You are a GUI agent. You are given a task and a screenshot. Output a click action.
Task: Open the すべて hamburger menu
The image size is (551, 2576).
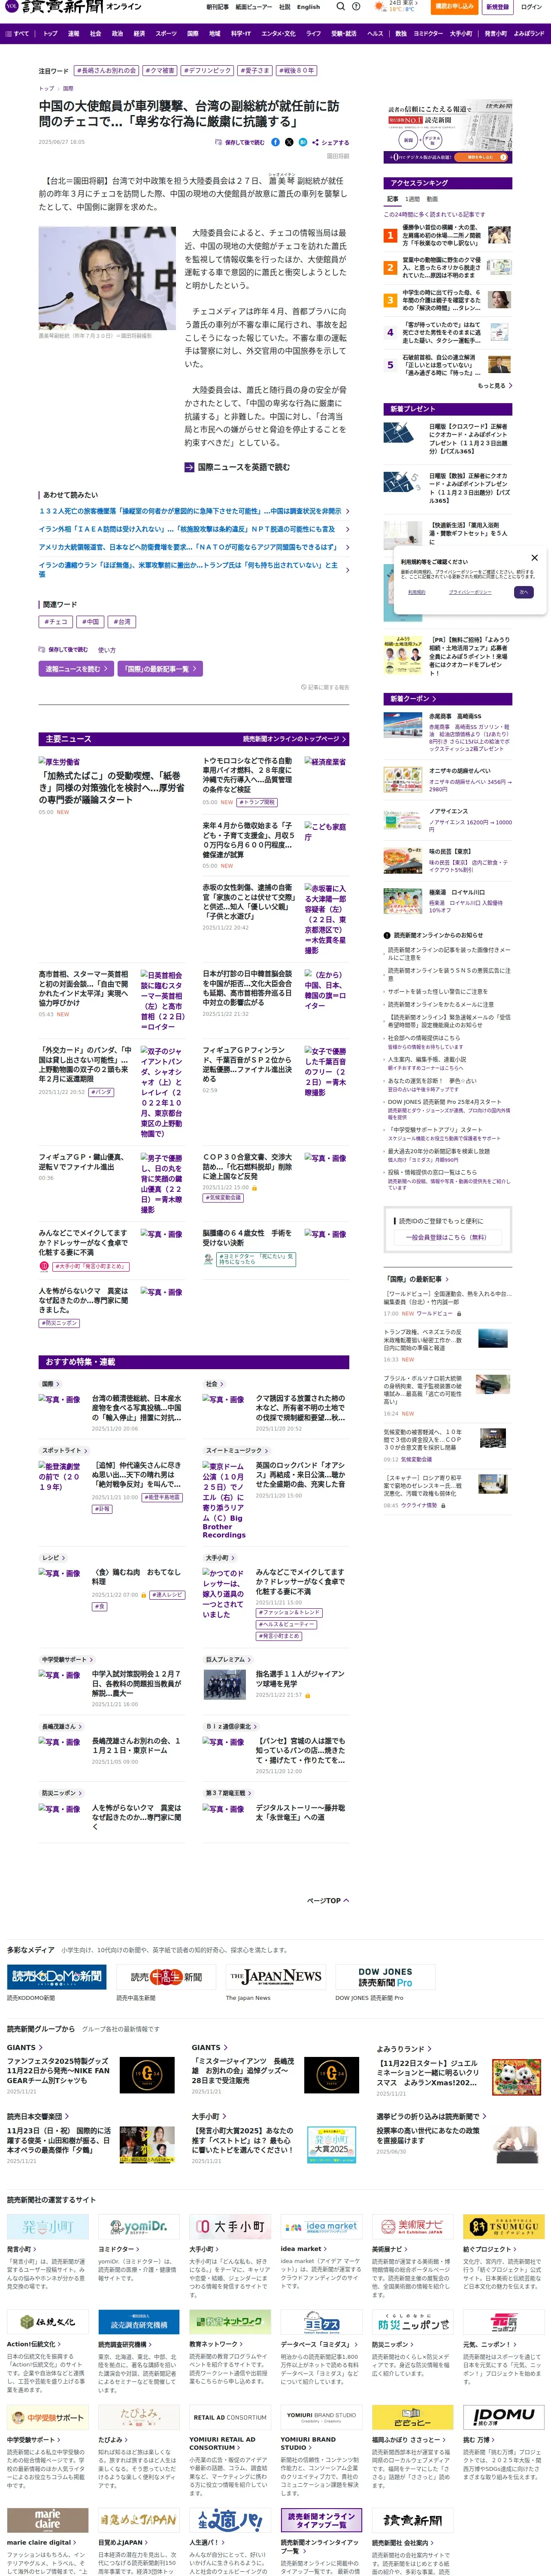pyautogui.click(x=17, y=33)
